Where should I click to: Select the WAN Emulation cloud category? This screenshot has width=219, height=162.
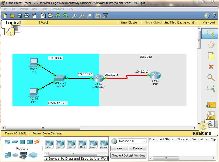[15, 155]
